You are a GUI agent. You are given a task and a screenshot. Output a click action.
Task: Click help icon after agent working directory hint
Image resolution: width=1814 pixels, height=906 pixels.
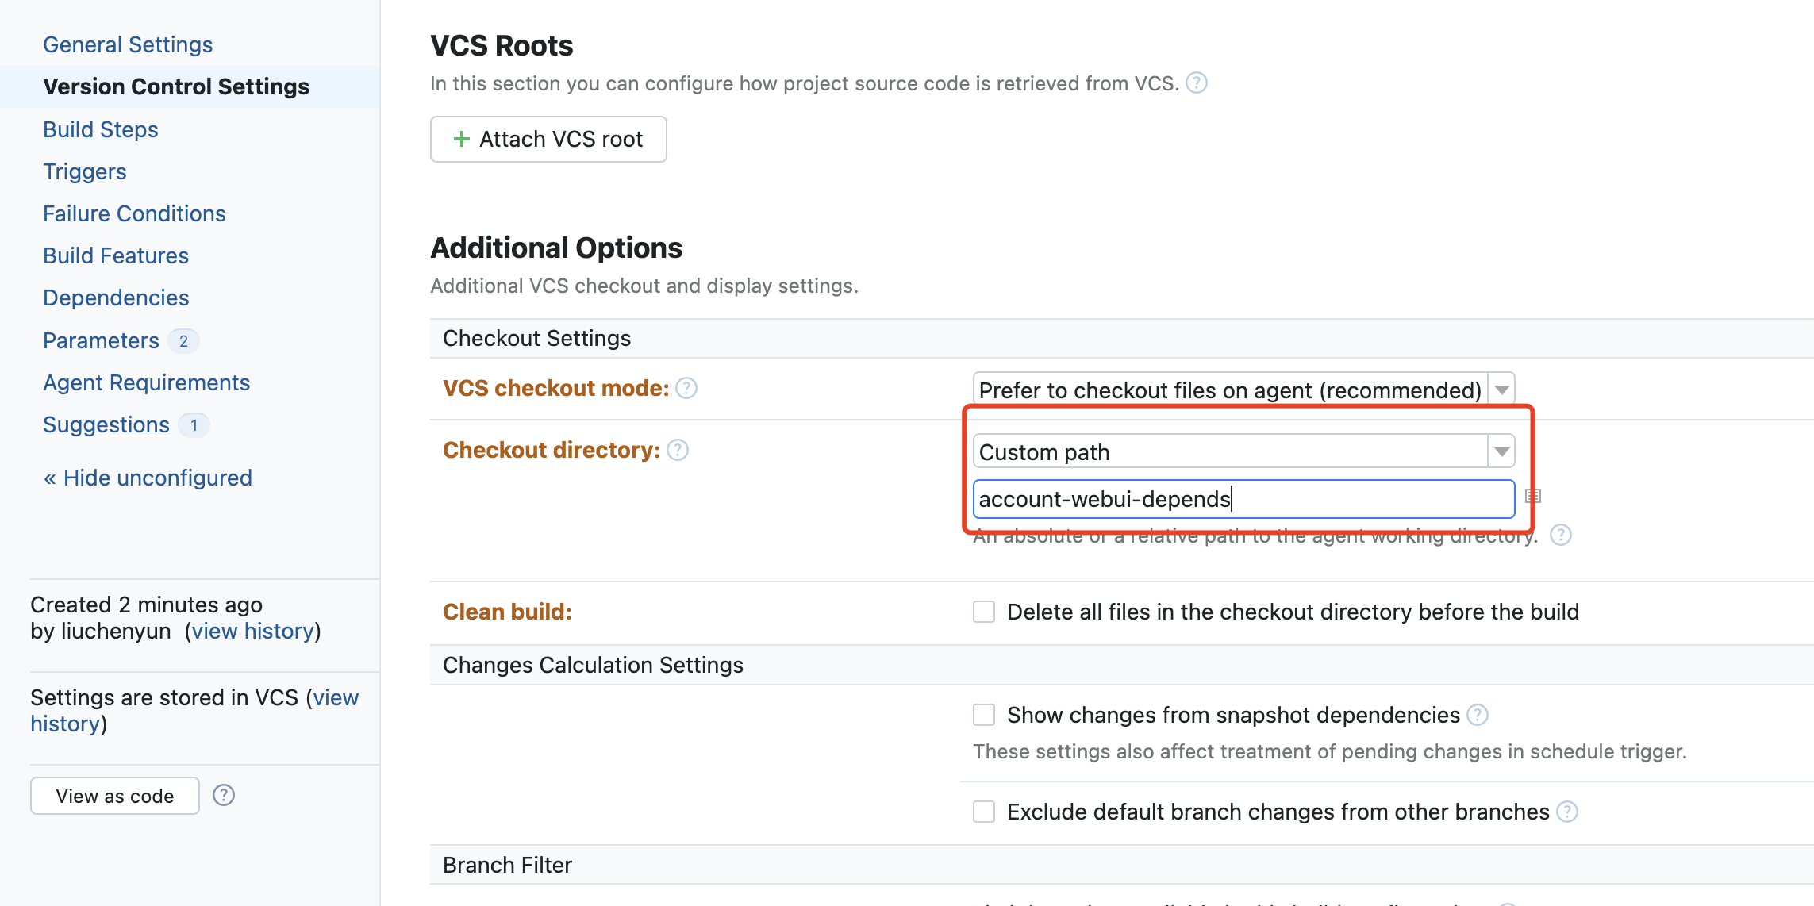pos(1560,536)
